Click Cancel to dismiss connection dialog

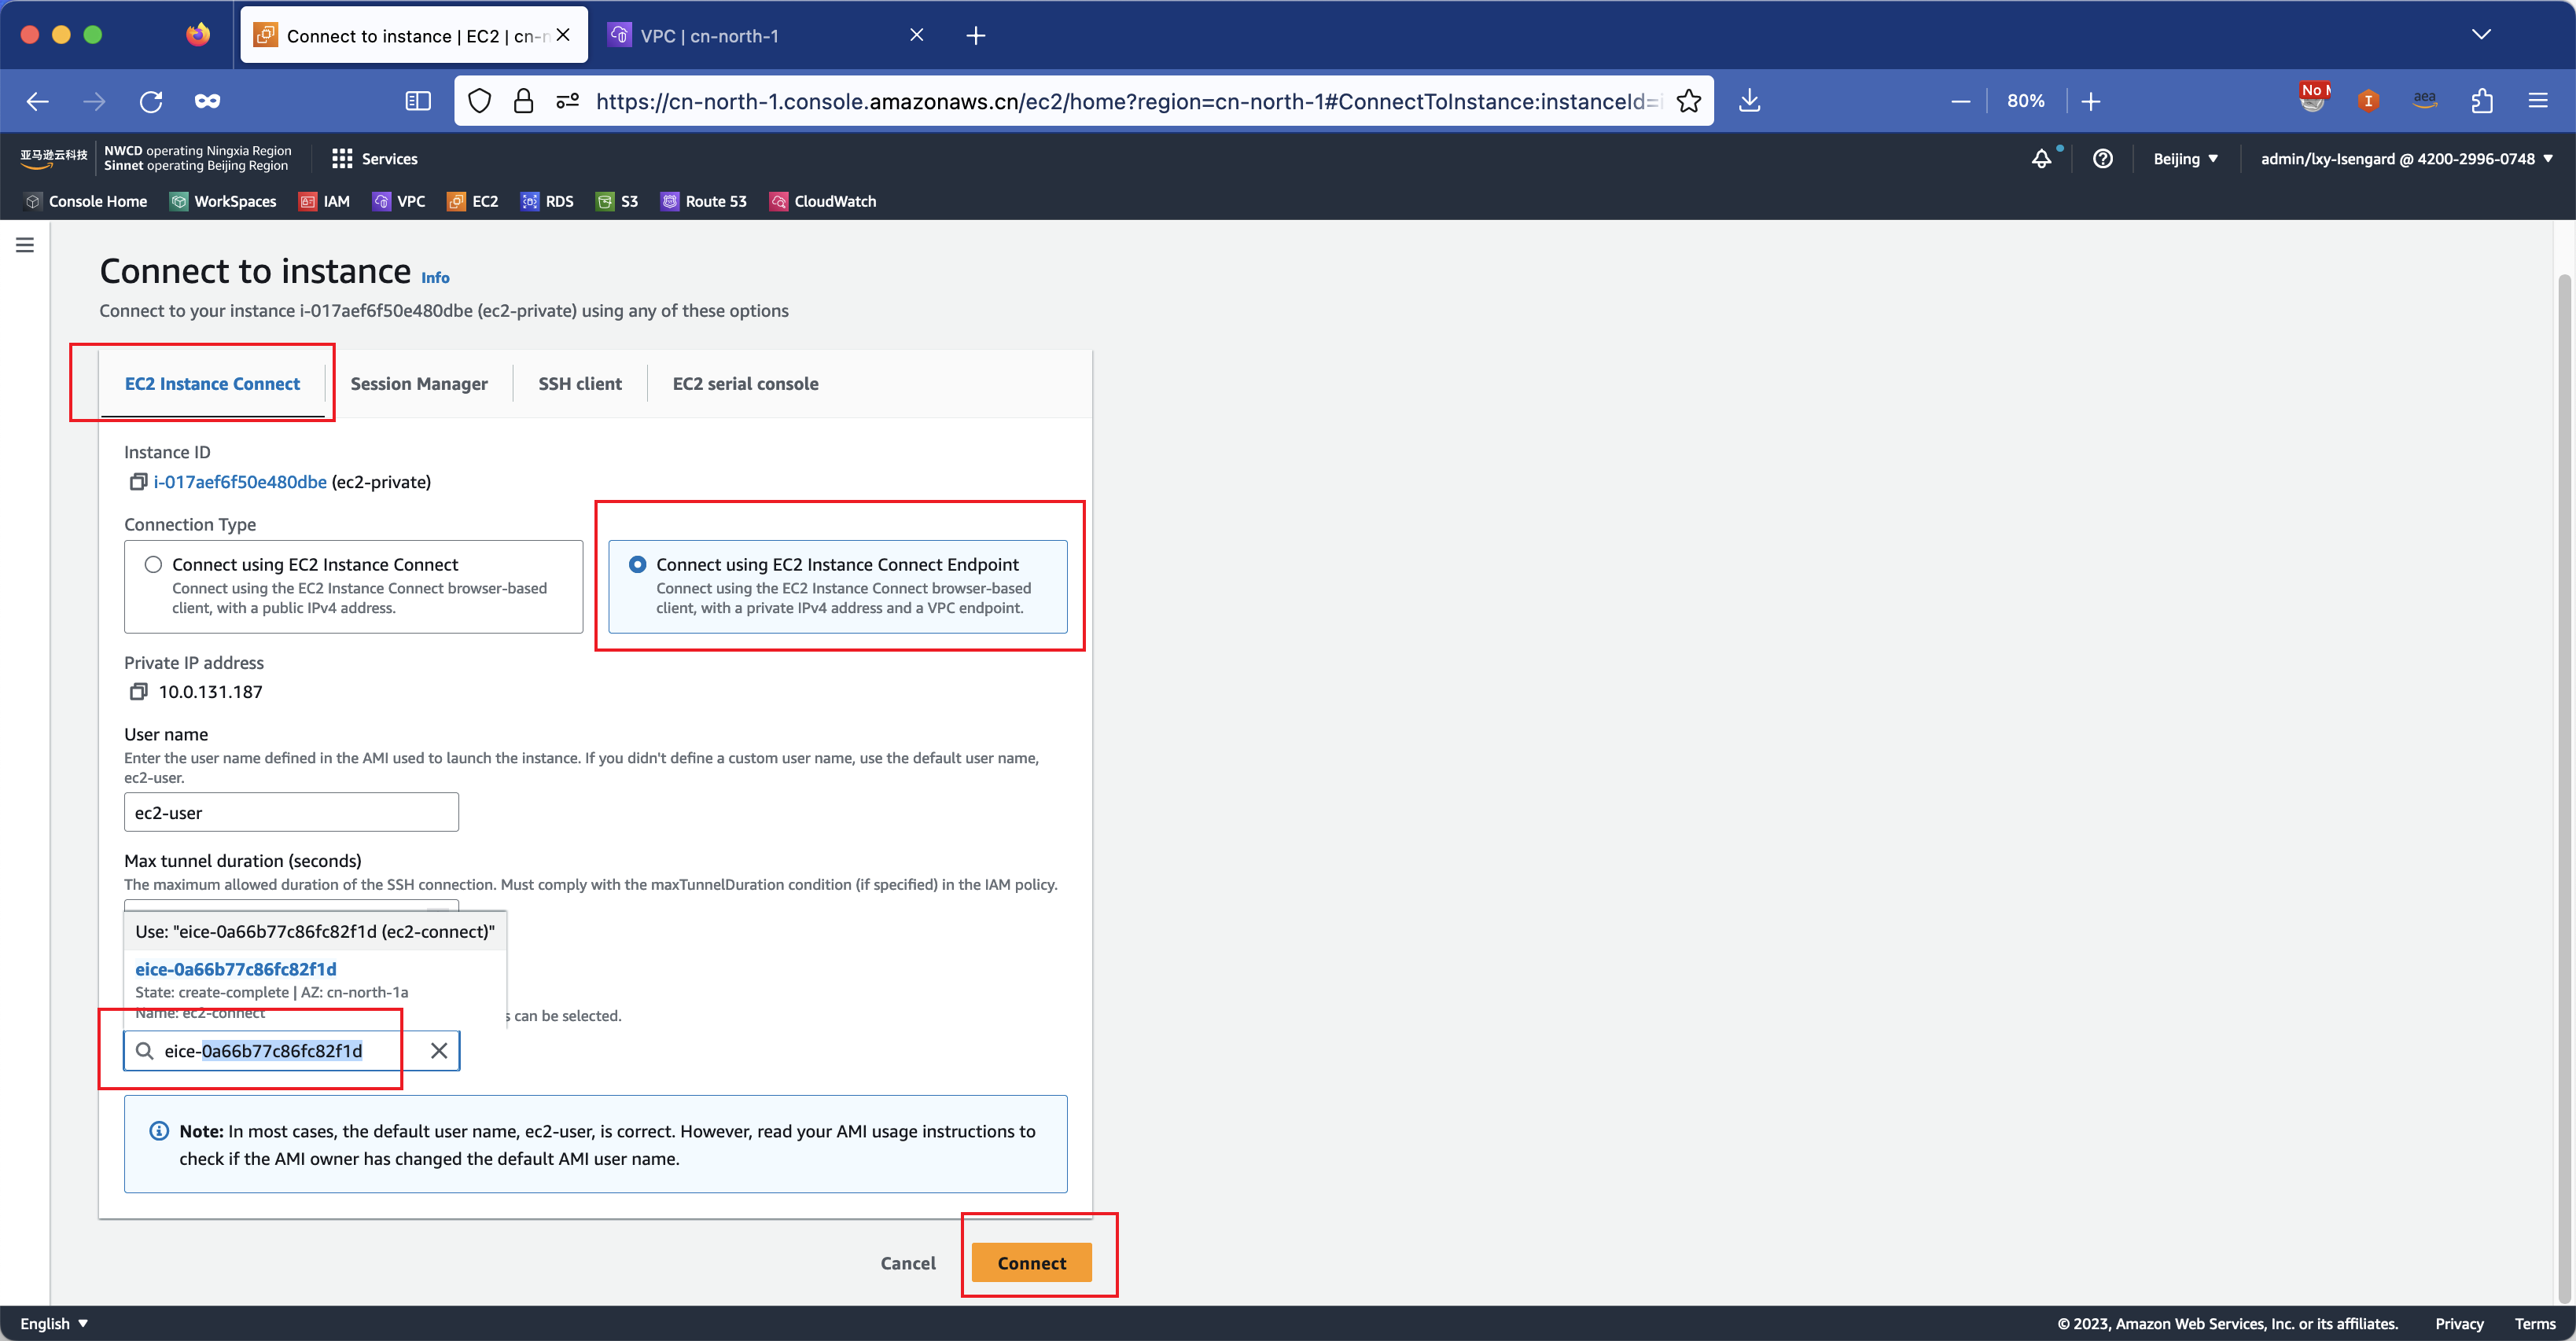click(908, 1262)
